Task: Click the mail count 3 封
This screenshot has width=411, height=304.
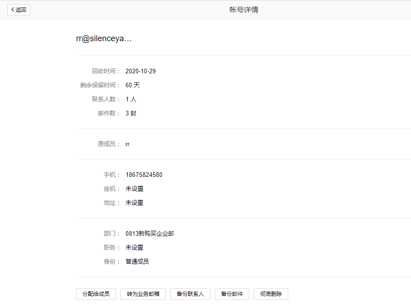Action: click(131, 113)
